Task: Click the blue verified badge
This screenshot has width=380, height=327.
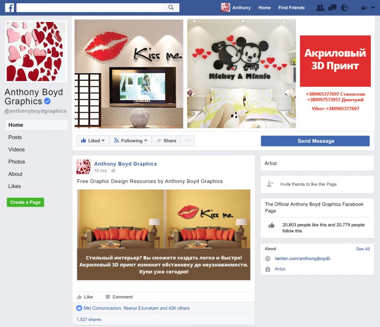Action: (x=47, y=101)
